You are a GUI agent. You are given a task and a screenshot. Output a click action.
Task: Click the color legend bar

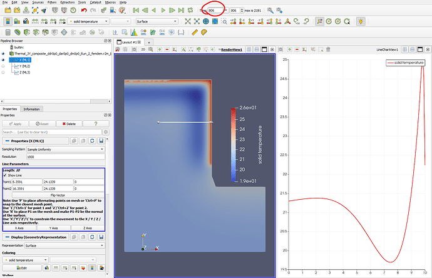pyautogui.click(x=233, y=145)
